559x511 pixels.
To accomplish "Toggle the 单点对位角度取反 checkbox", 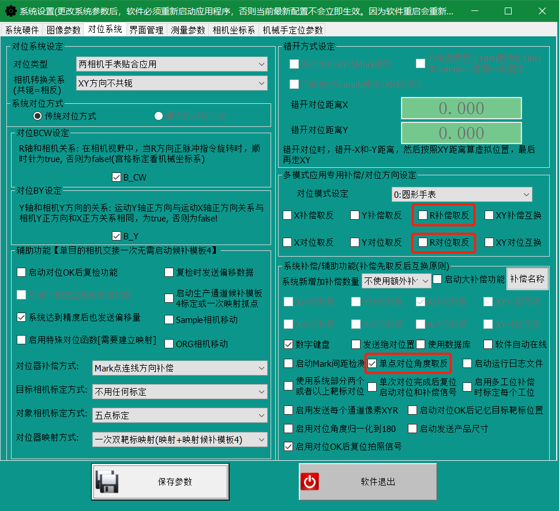I will [373, 363].
